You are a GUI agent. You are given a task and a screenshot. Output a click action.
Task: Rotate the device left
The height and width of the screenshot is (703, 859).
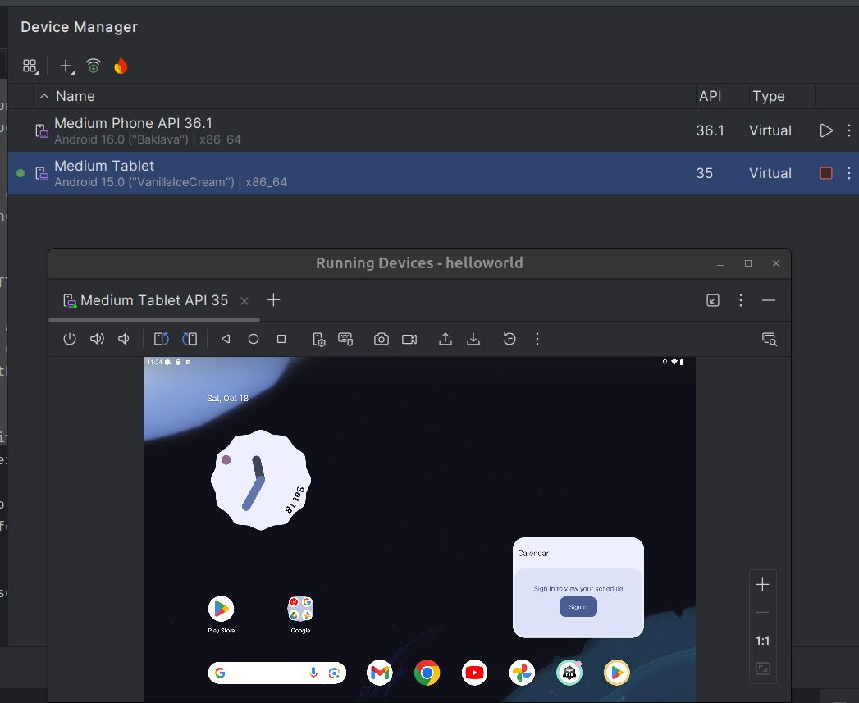tap(162, 339)
